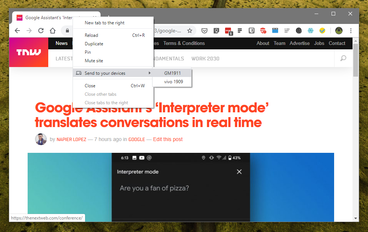Image resolution: width=368 pixels, height=232 pixels.
Task: Click the TNW logo
Action: point(29,52)
